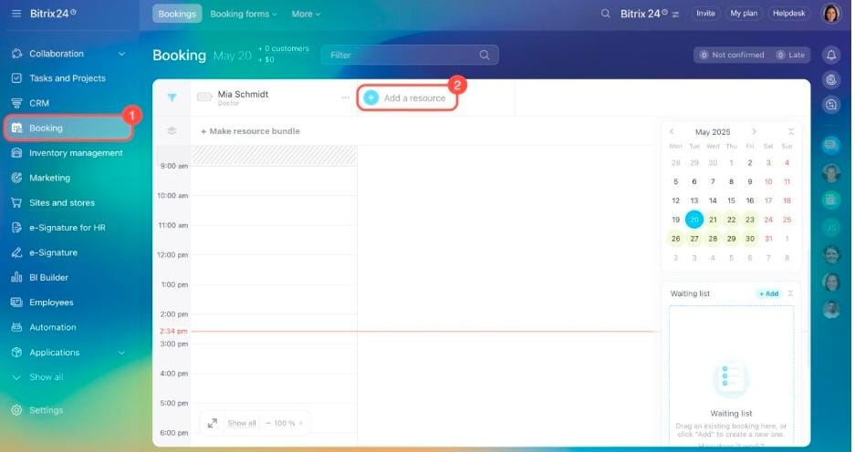Open the hamburger menu next to the Bitrix24 logo
This screenshot has width=855, height=452.
(x=16, y=14)
